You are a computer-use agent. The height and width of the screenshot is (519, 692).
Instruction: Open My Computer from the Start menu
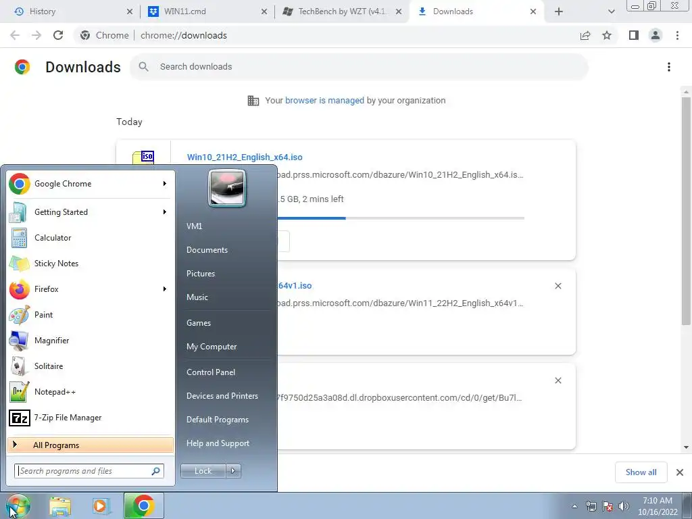click(x=212, y=347)
